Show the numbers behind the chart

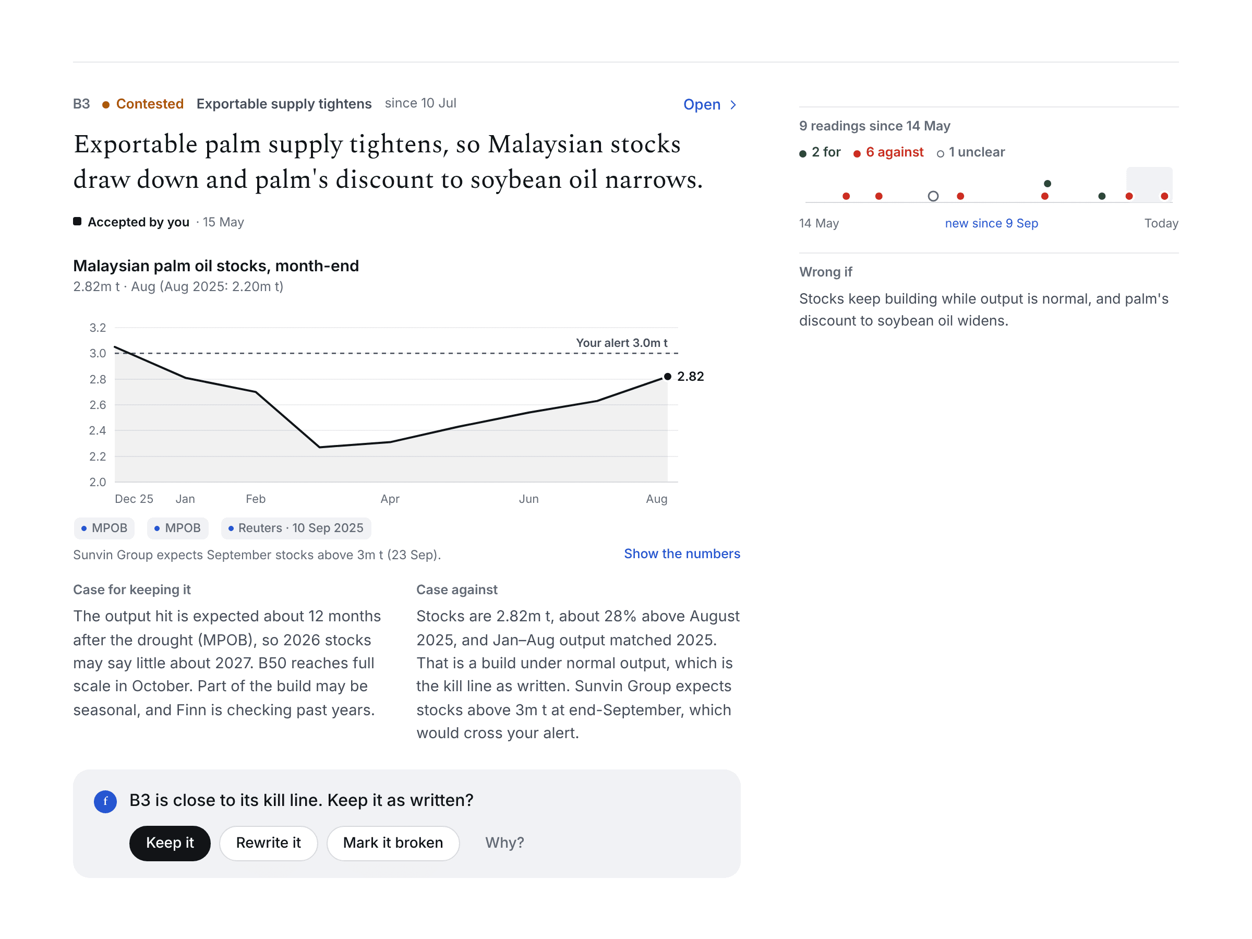click(682, 553)
